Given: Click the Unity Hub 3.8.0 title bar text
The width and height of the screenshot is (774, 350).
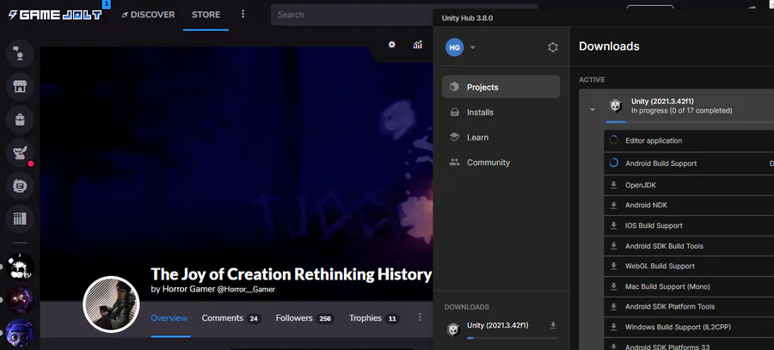Looking at the screenshot, I should (467, 18).
